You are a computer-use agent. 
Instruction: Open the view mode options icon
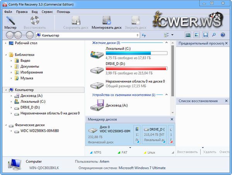[x=166, y=35]
